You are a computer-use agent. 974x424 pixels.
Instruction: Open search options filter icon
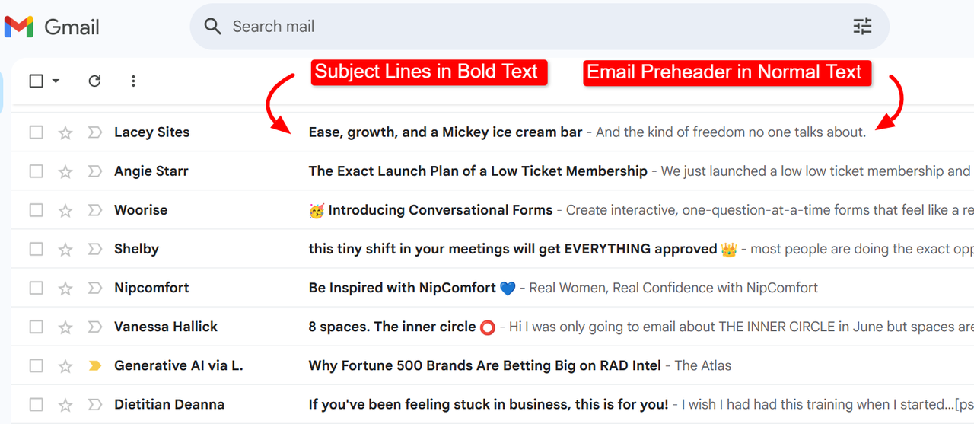point(862,27)
